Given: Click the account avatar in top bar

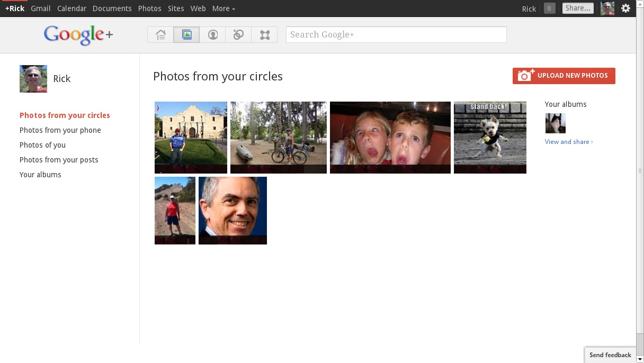Looking at the screenshot, I should (607, 8).
